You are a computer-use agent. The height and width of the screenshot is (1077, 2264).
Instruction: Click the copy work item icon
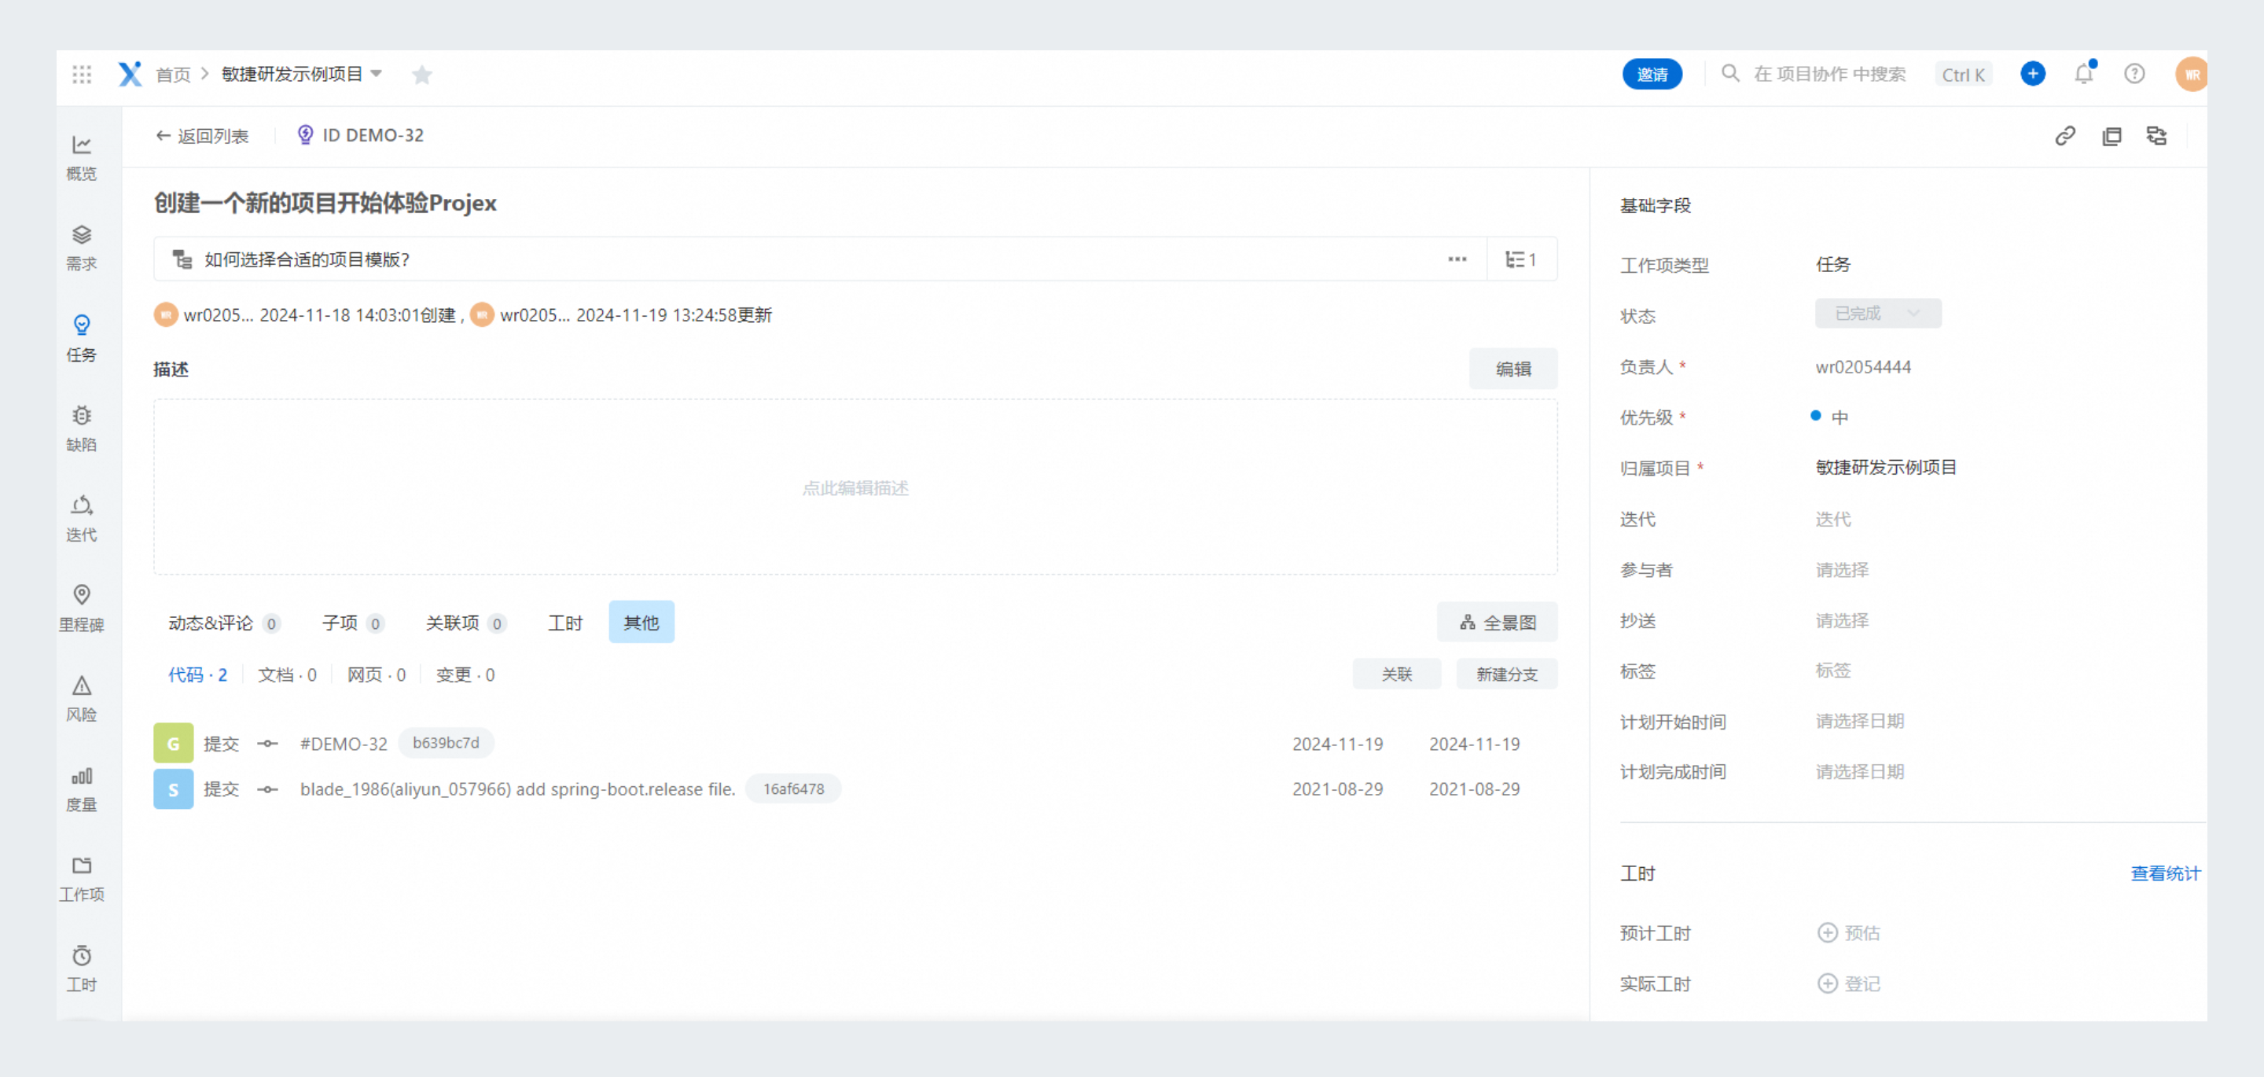coord(2111,135)
